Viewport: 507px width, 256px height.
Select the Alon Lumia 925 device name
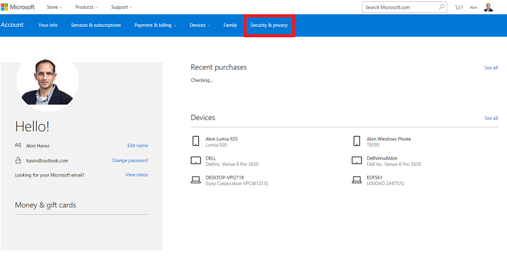[x=221, y=139]
